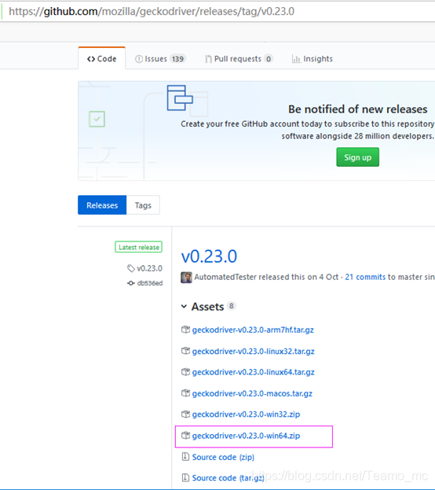Image resolution: width=435 pixels, height=490 pixels.
Task: Click the Be notified of new releases heading
Action: (x=357, y=109)
